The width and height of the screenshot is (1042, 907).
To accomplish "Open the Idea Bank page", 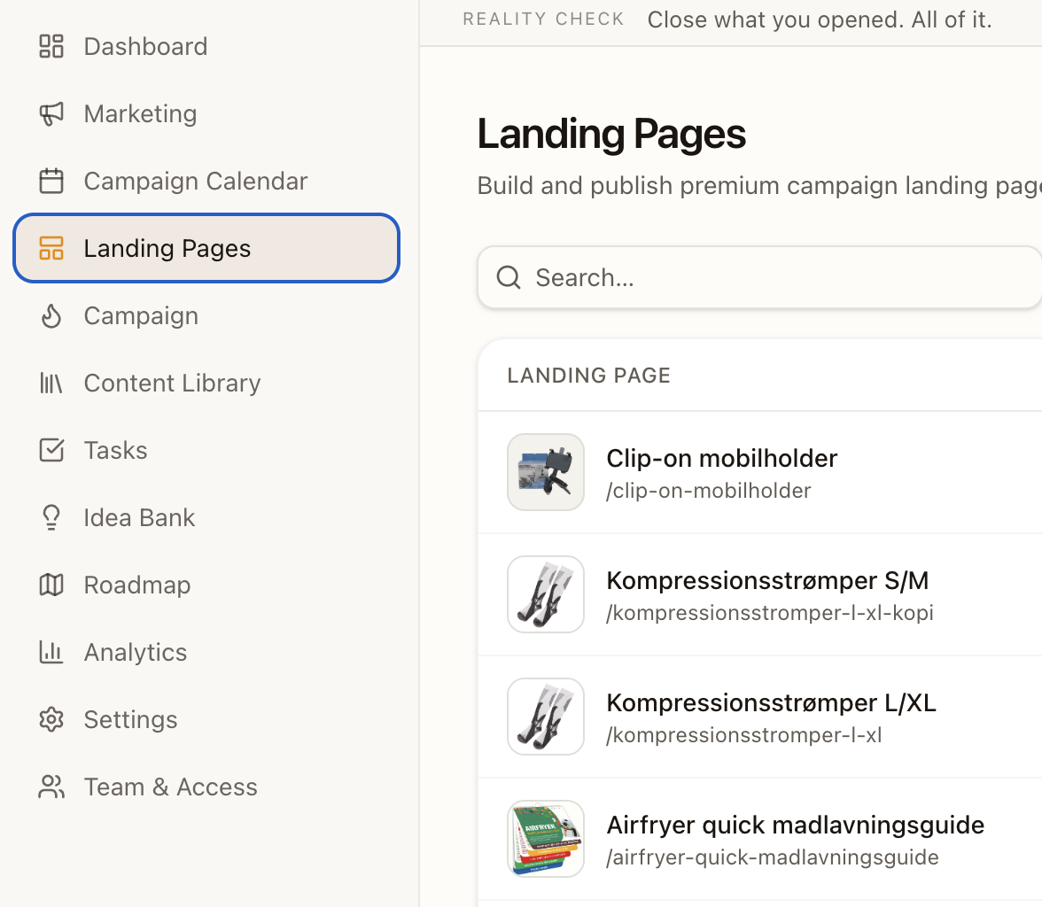I will tap(206, 517).
